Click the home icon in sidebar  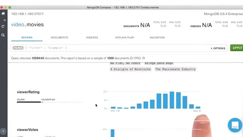tap(3, 14)
